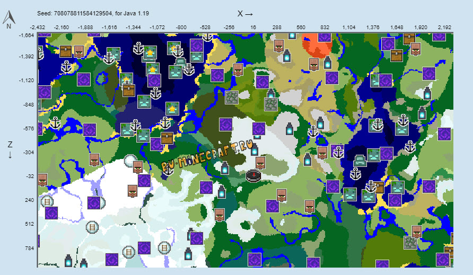This screenshot has width=473, height=275.
Task: Click the lone soul lantern on gray mountain
Action: point(290,128)
